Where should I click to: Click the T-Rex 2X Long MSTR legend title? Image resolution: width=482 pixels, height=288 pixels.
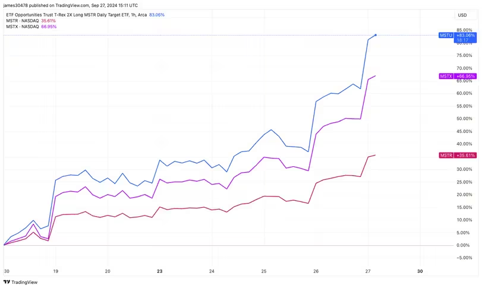click(x=71, y=14)
